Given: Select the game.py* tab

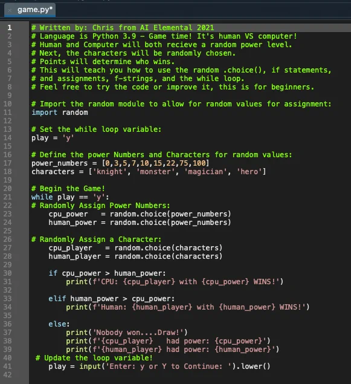Looking at the screenshot, I should tap(30, 10).
